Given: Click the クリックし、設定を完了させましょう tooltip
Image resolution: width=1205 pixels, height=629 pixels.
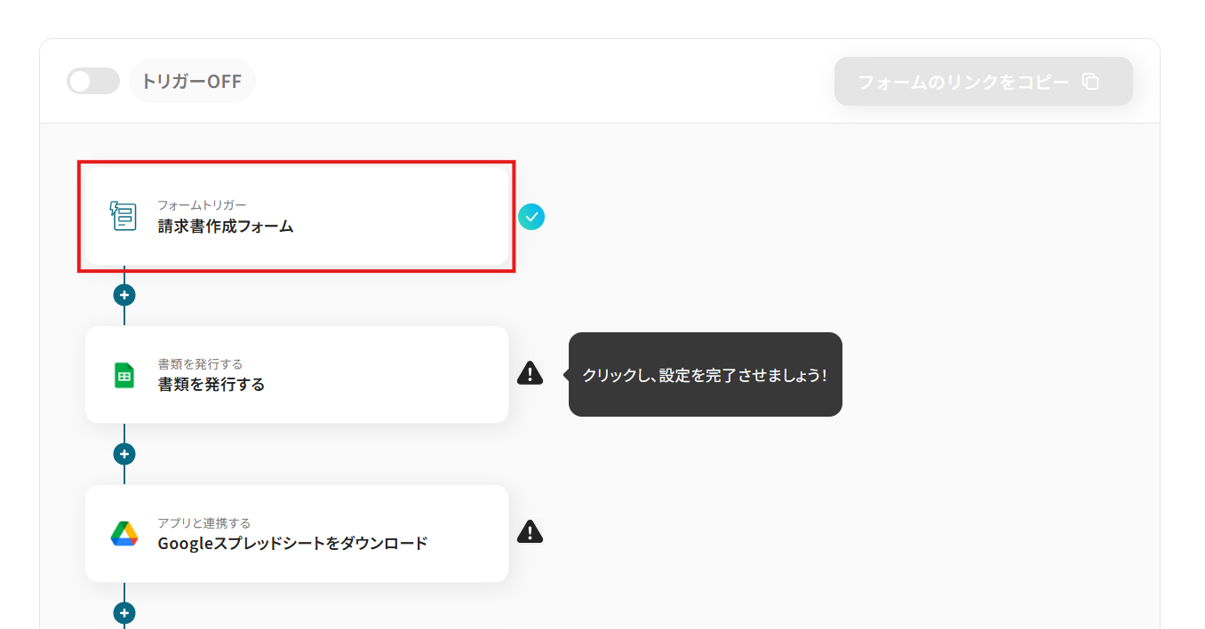Looking at the screenshot, I should coord(705,375).
